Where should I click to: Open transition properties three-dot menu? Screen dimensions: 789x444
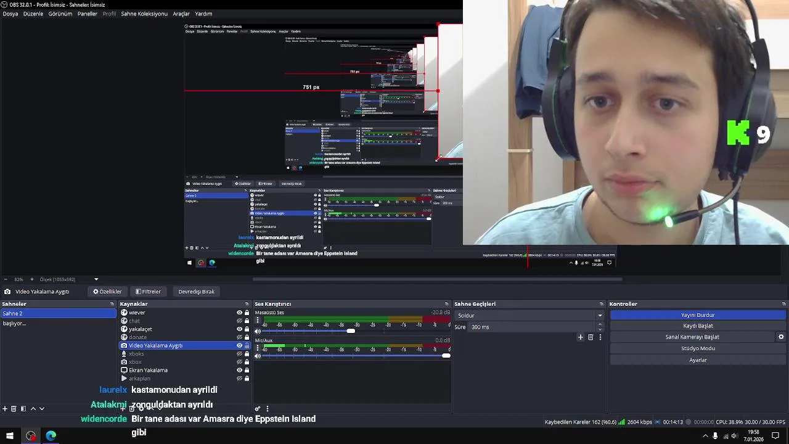tap(600, 337)
